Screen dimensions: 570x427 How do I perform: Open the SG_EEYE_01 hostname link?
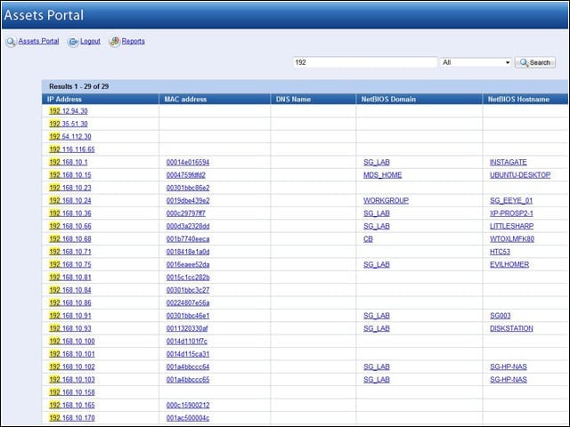click(511, 200)
